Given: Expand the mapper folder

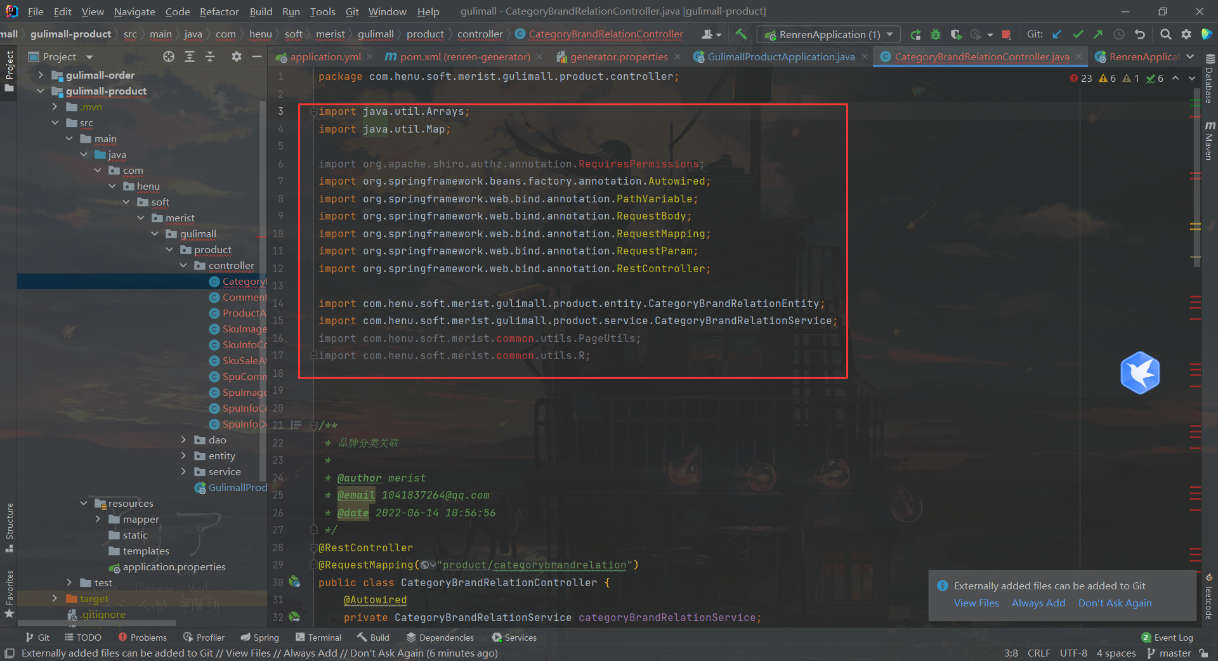Looking at the screenshot, I should [x=98, y=519].
